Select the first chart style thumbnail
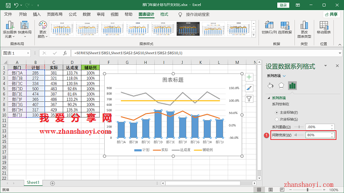Screen dimensions: 344x193 tap(62, 29)
